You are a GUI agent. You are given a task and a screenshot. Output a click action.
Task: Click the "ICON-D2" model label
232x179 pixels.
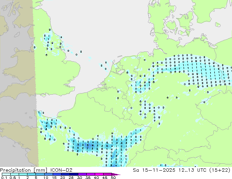tap(61, 170)
